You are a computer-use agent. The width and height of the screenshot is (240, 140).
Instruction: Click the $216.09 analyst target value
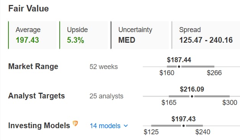192,89
